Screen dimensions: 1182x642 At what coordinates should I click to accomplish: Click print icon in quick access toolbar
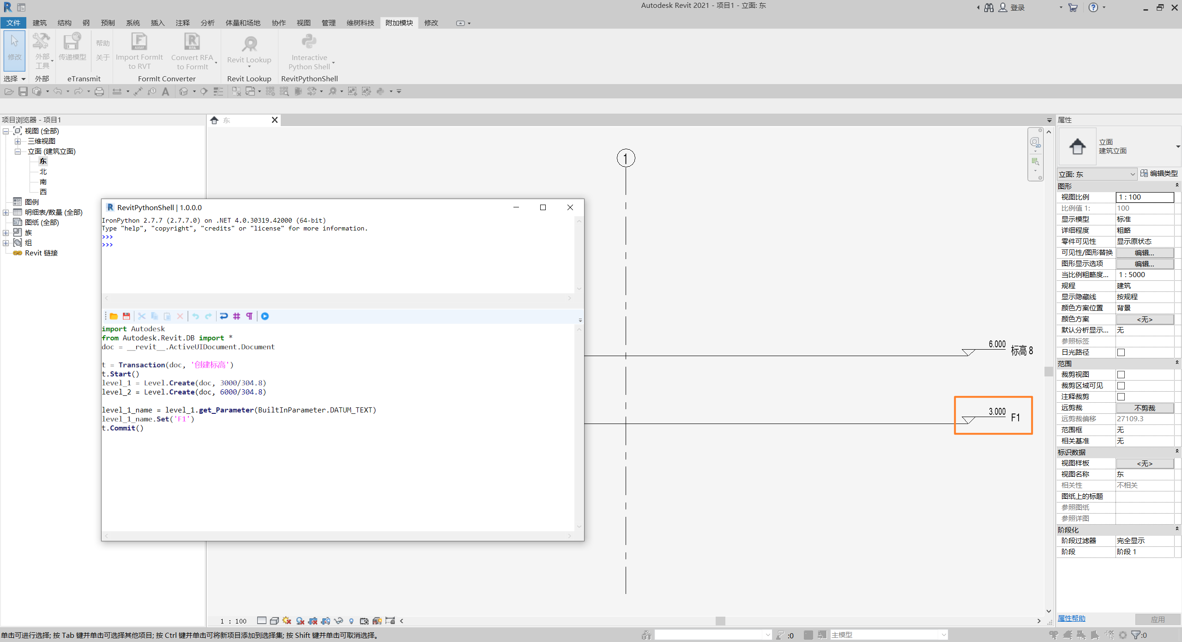tap(99, 91)
